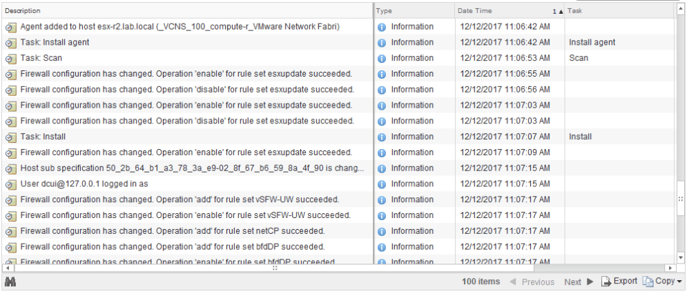
Task: Click event icon for 'Task: Install agent'
Action: click(10, 43)
